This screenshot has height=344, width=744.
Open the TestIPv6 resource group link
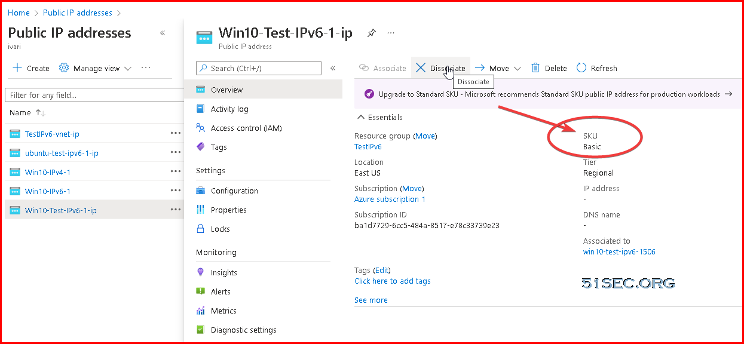[368, 146]
